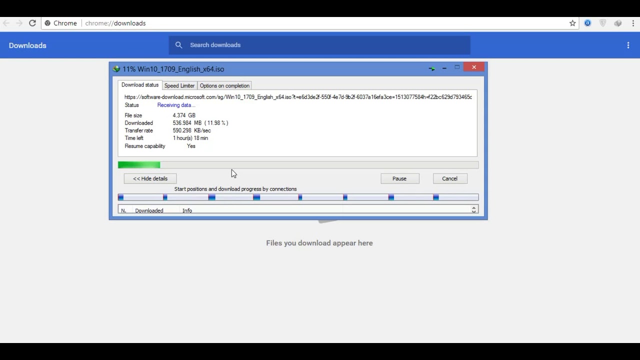Click the search magnifier icon in Downloads
Viewport: 640px width, 360px height.
coord(178,45)
